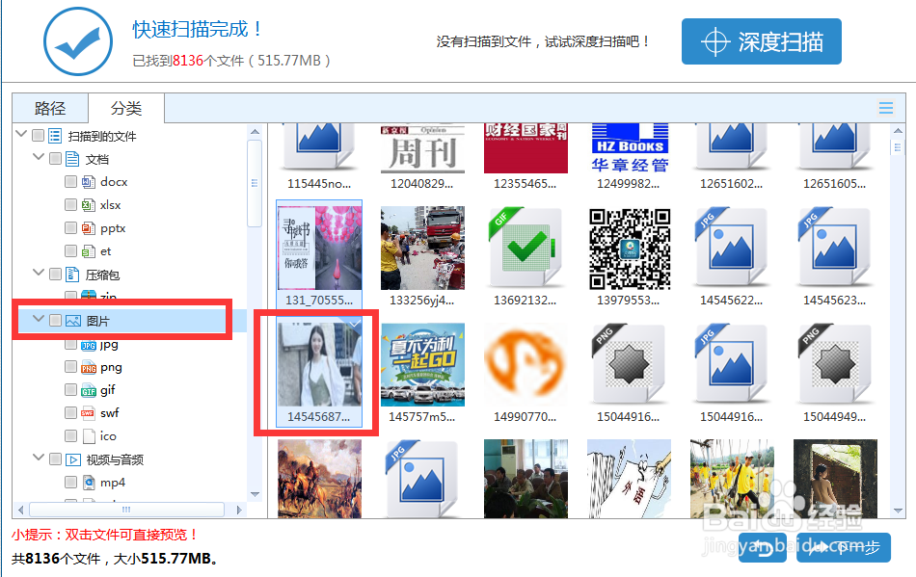The height and width of the screenshot is (577, 916).
Task: Select the 12499982 HZ Books thumbnail
Action: pyautogui.click(x=630, y=148)
